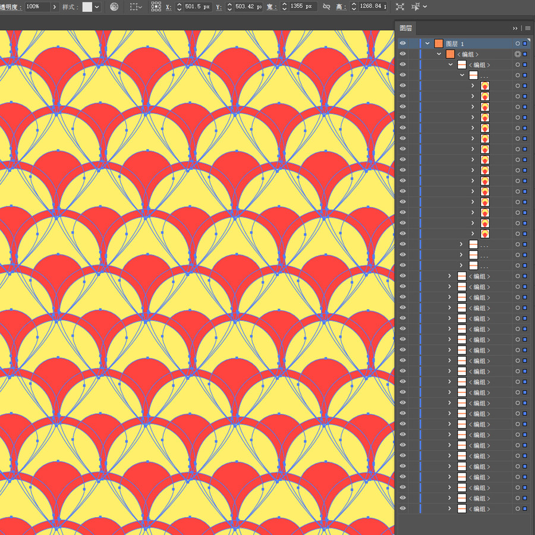Click the height value stepper arrows
Image resolution: width=535 pixels, height=535 pixels.
click(x=354, y=7)
